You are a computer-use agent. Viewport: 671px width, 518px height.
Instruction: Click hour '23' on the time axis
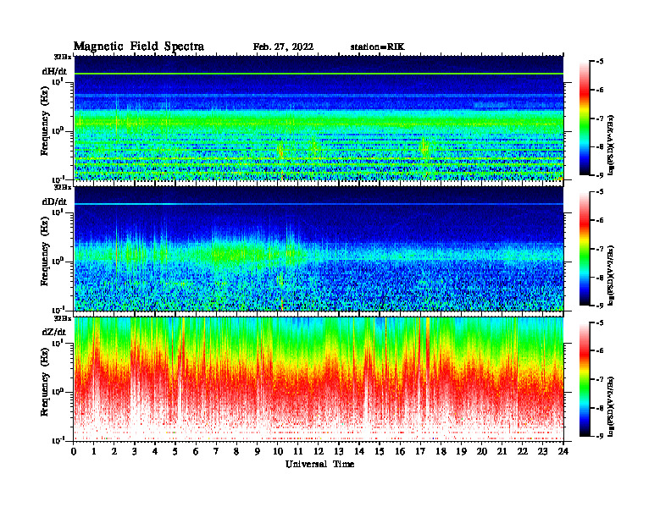pos(542,451)
